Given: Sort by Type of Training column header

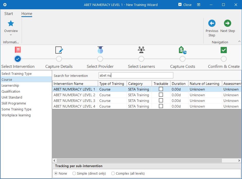Looking at the screenshot, I should pyautogui.click(x=112, y=84).
